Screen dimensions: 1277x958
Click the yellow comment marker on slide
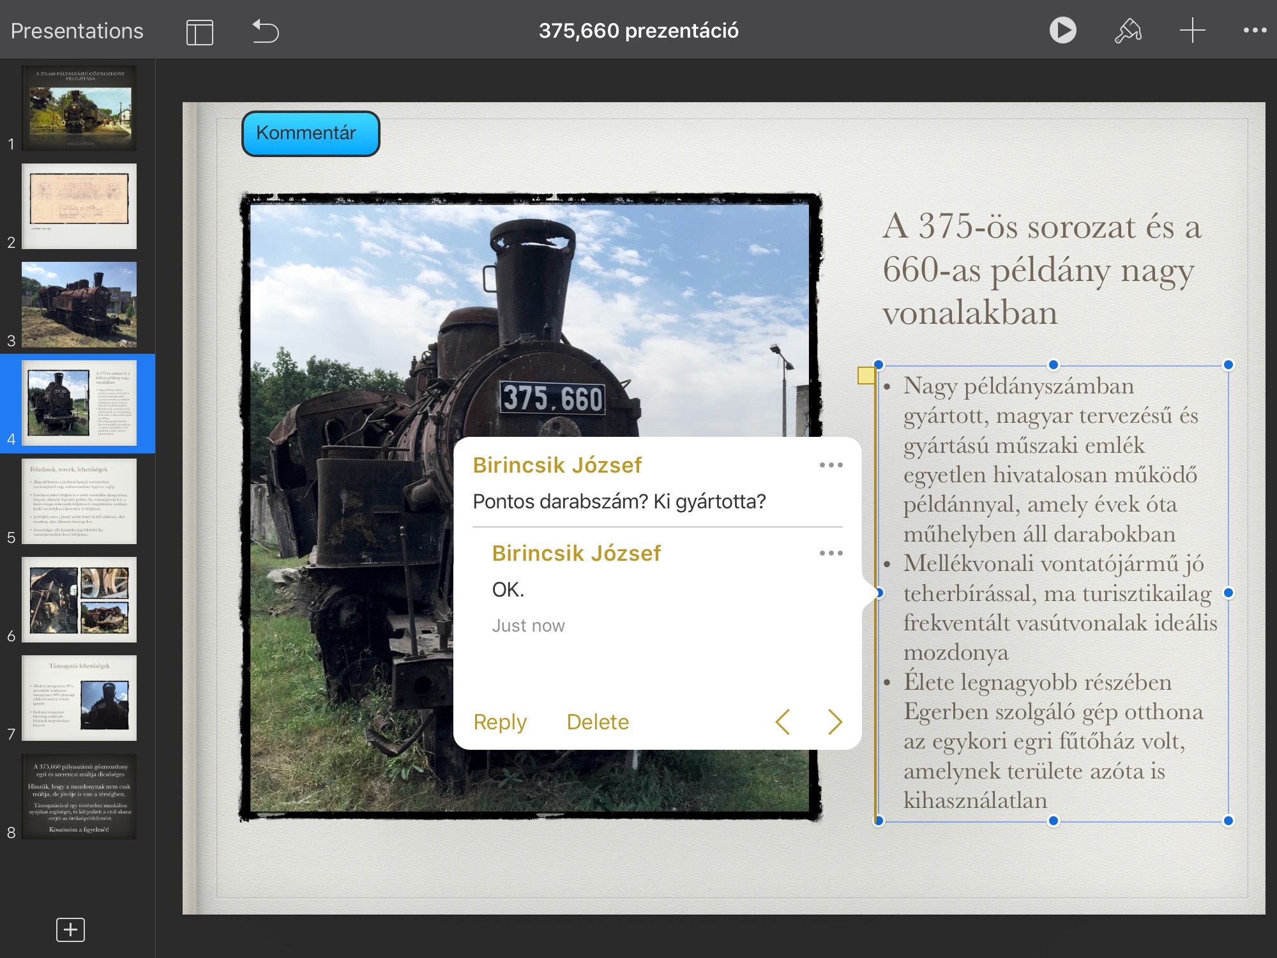pos(866,376)
